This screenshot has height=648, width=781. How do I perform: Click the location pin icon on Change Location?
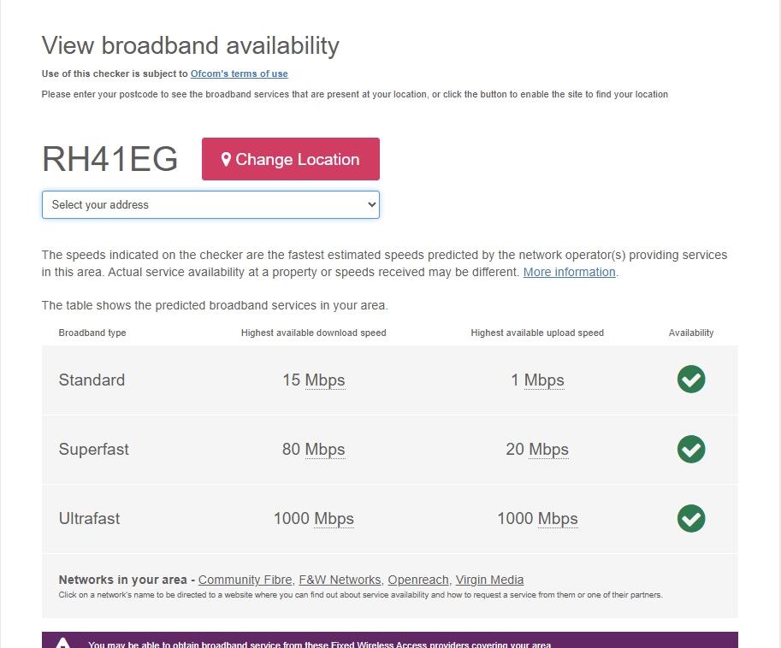pos(225,159)
